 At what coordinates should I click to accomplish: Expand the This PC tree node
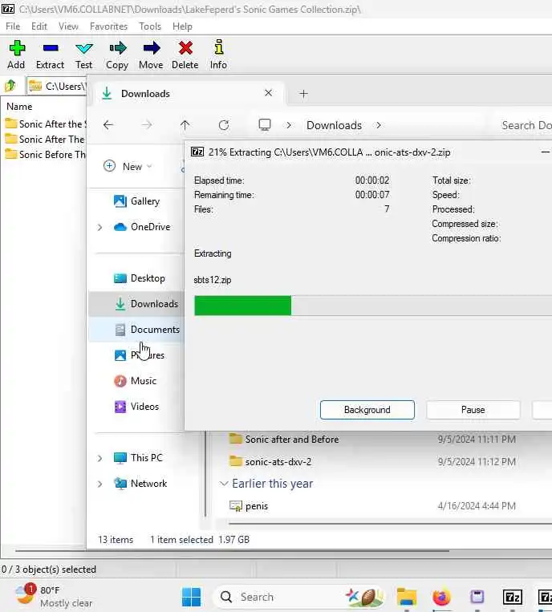(100, 458)
